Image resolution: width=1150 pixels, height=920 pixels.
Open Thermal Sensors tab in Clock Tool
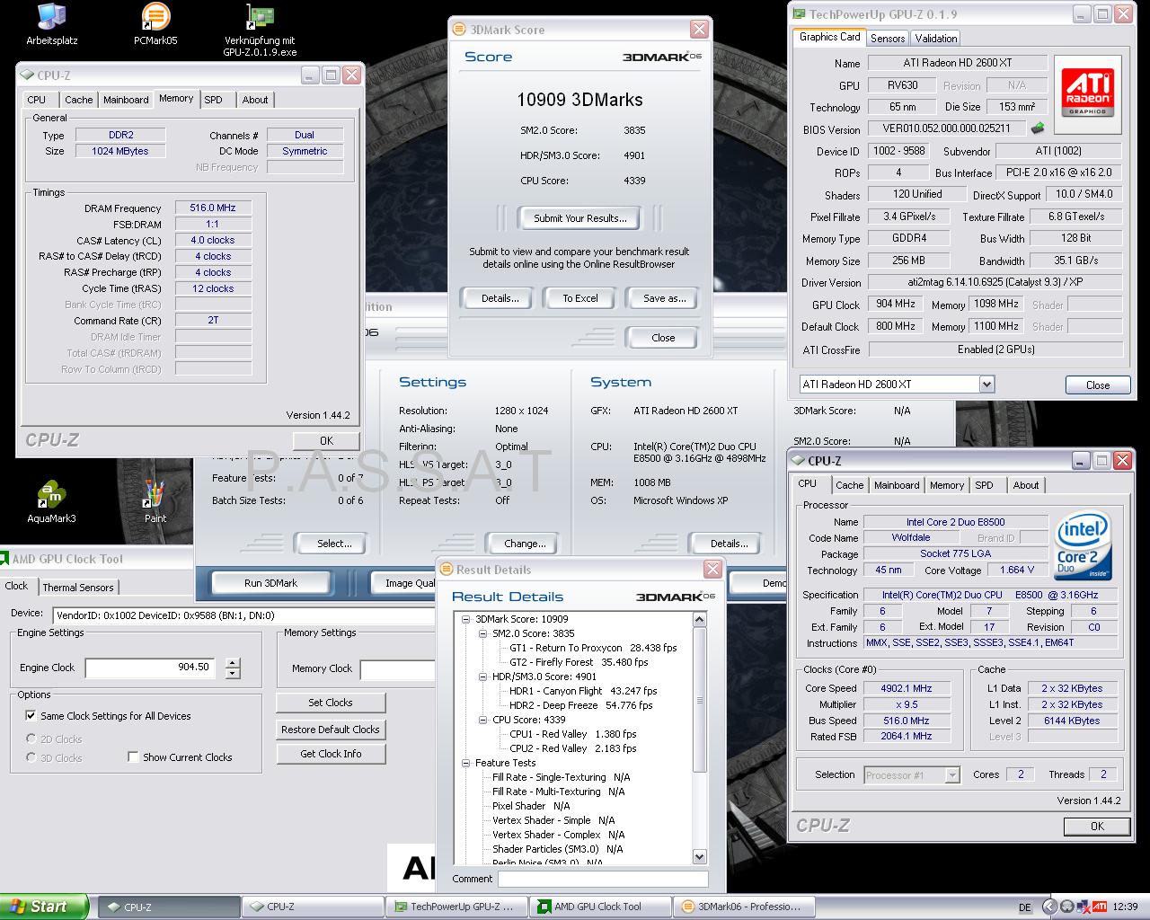(x=78, y=588)
